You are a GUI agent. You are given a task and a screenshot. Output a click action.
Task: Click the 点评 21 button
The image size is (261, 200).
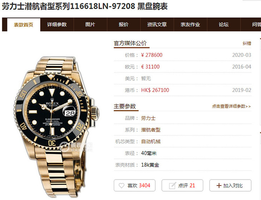[182, 185]
